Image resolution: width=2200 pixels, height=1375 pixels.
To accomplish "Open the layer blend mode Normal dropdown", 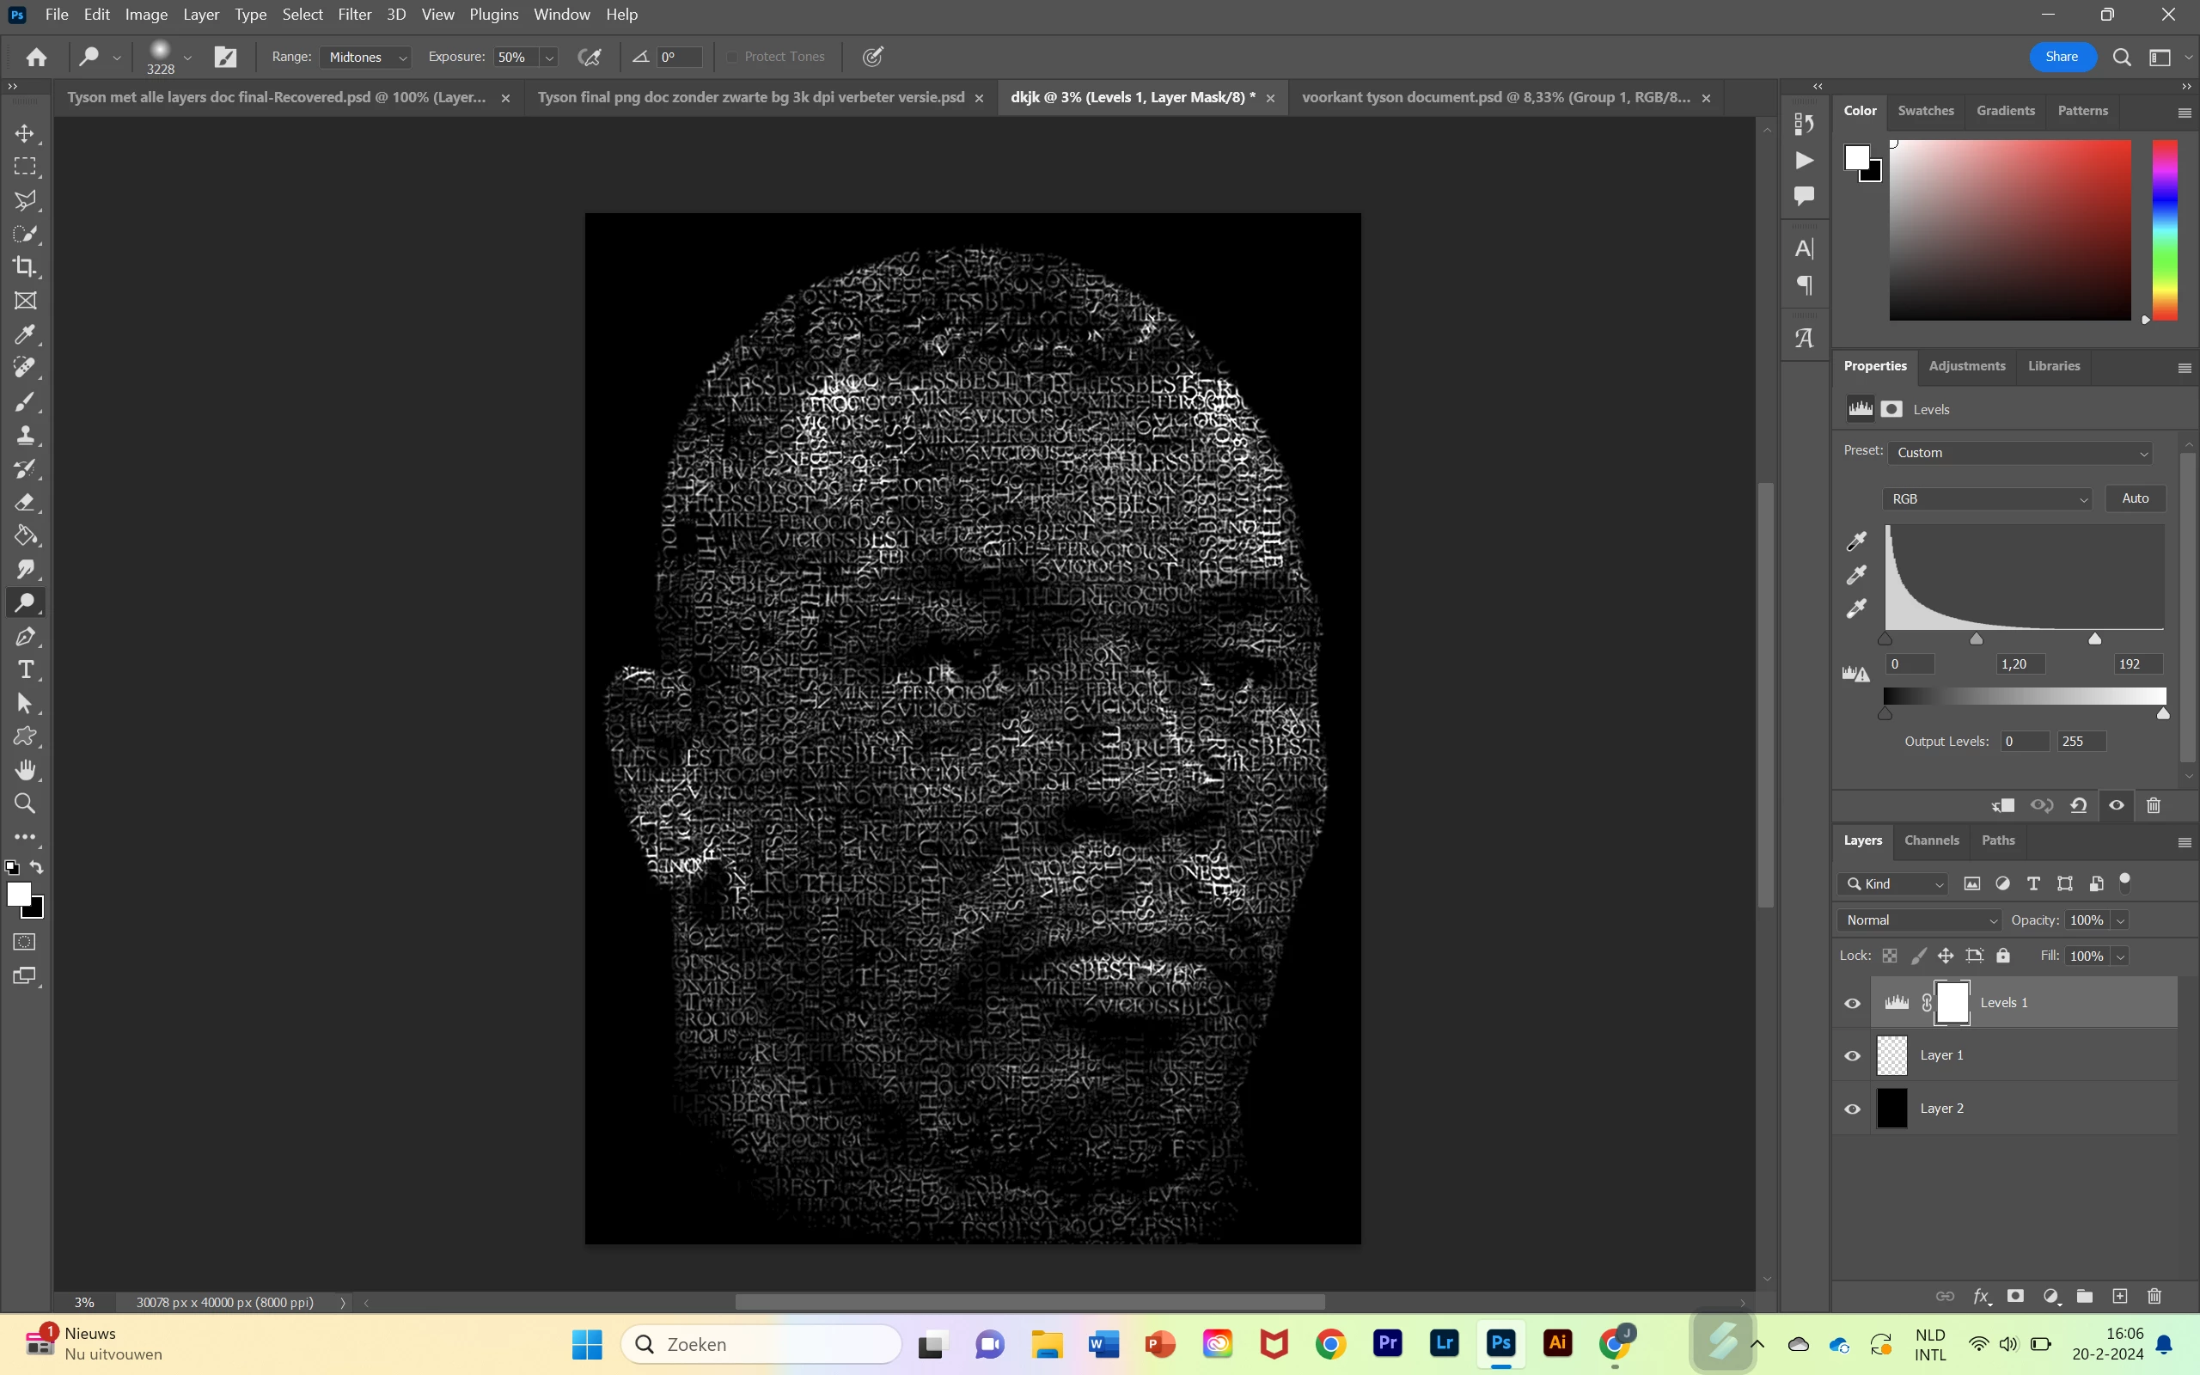I will click(x=1919, y=920).
